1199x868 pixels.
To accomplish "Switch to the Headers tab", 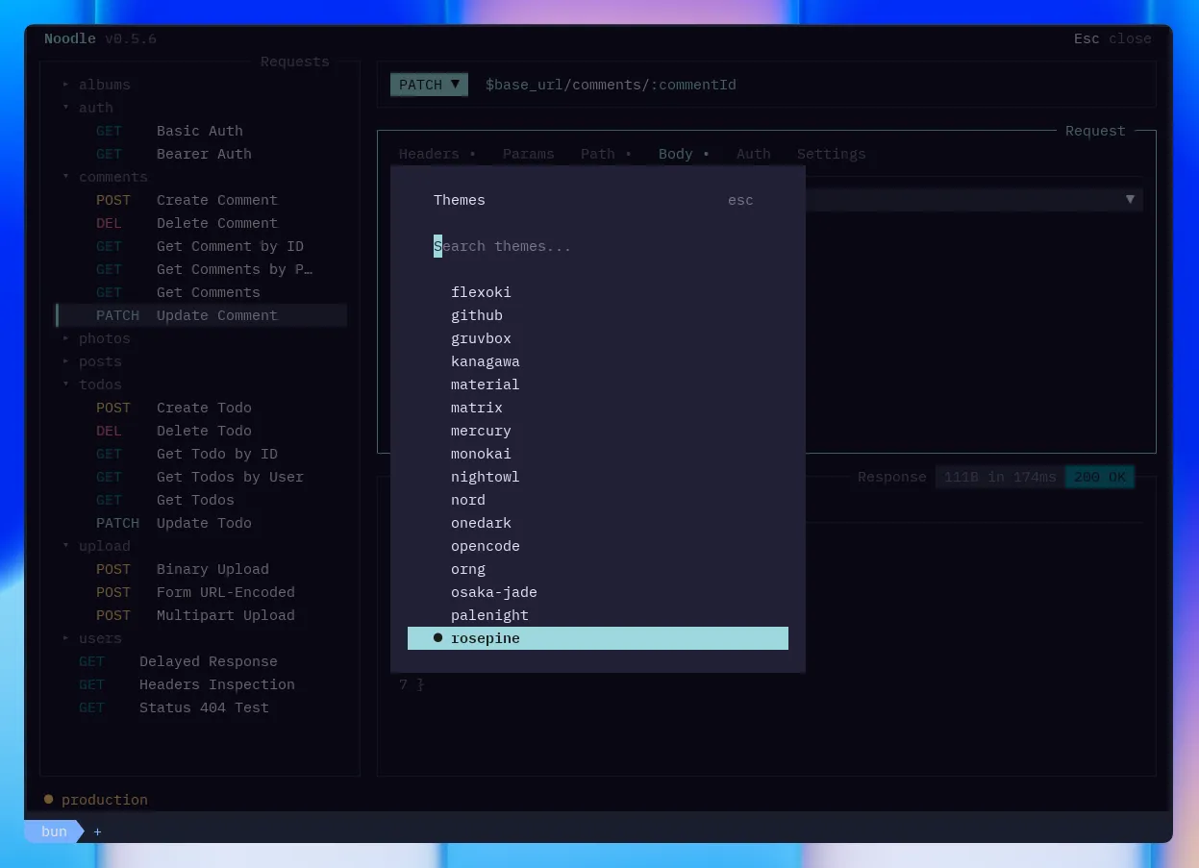I will point(437,154).
